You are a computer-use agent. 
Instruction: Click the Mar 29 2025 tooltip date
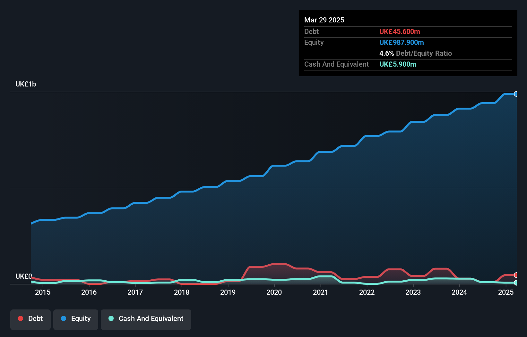pos(324,20)
